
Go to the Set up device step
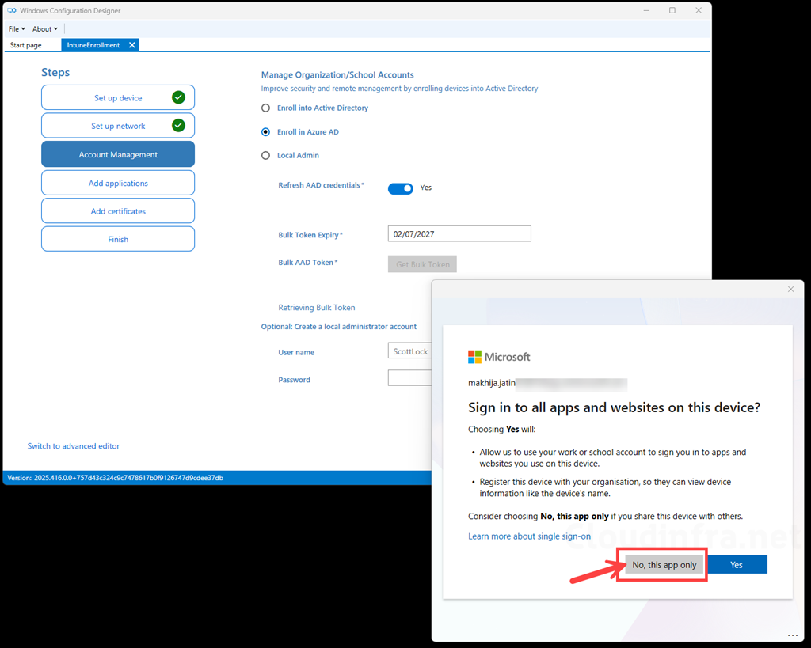tap(118, 97)
